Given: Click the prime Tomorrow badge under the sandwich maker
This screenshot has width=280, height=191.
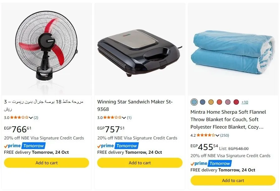Looking at the screenshot, I should pyautogui.click(x=118, y=146).
